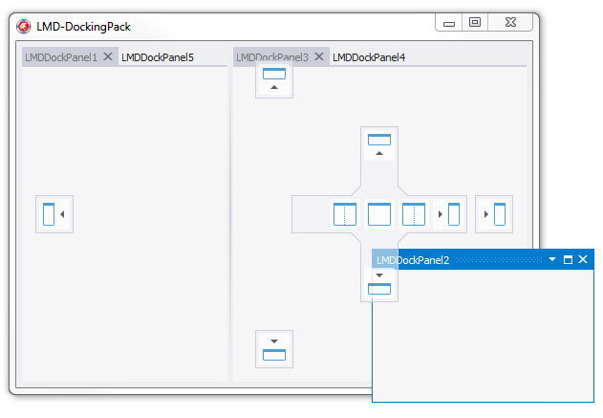
Task: Close the LMD-DockingPack window
Action: click(x=510, y=22)
